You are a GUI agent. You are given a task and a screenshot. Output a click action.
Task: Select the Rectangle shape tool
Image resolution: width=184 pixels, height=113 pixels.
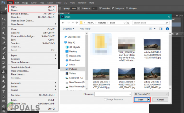pyautogui.click(x=4, y=101)
